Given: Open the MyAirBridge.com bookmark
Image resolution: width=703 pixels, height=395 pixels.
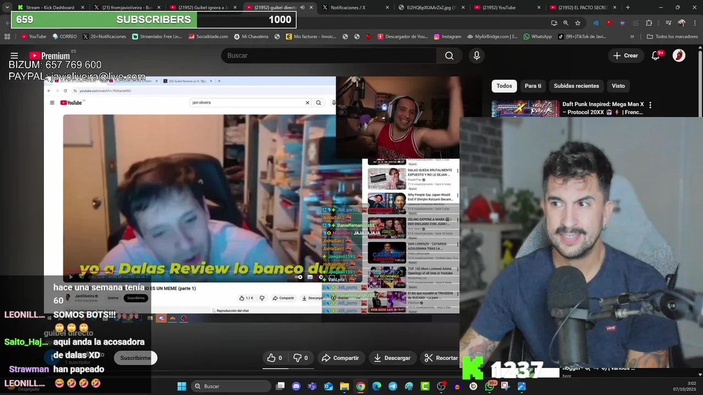Looking at the screenshot, I should tap(493, 37).
